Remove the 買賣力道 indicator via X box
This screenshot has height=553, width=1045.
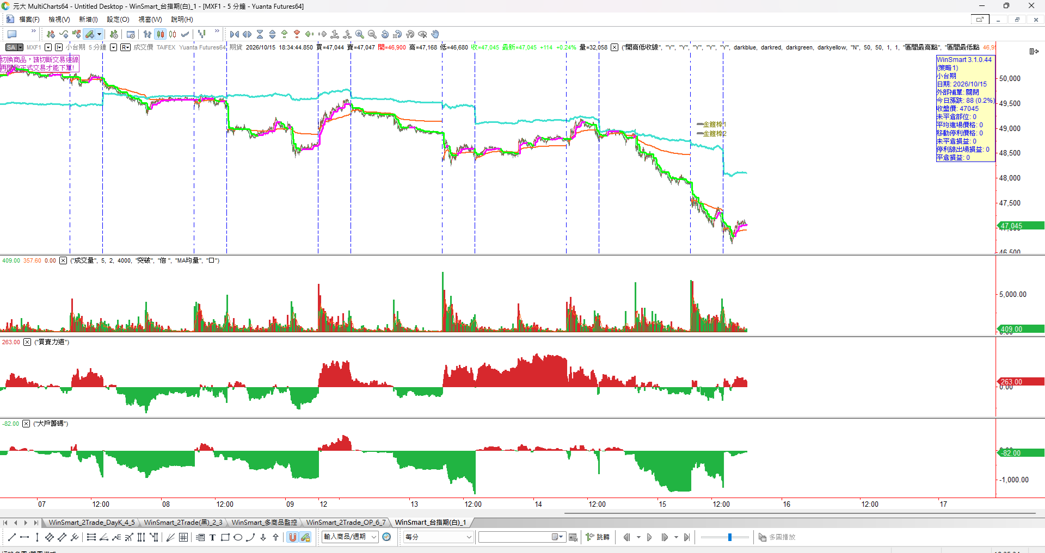pos(27,342)
